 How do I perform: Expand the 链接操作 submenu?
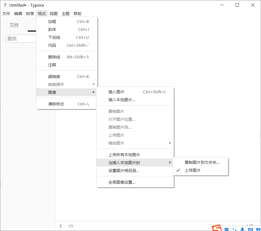point(55,84)
